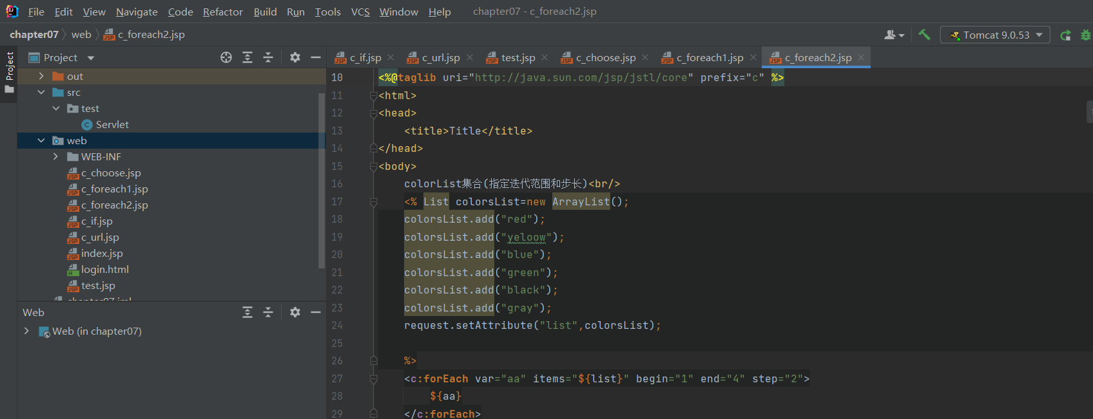
Task: Click the Project tool window sidebar button
Action: point(9,71)
